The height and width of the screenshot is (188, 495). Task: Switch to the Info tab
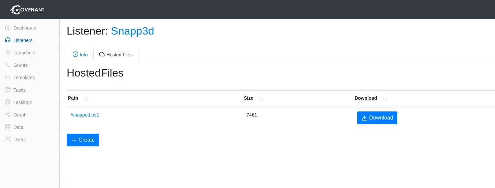coord(80,55)
